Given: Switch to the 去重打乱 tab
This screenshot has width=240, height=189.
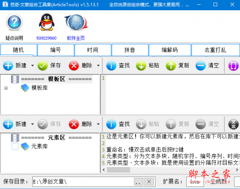Looking at the screenshot, I should pyautogui.click(x=215, y=50).
